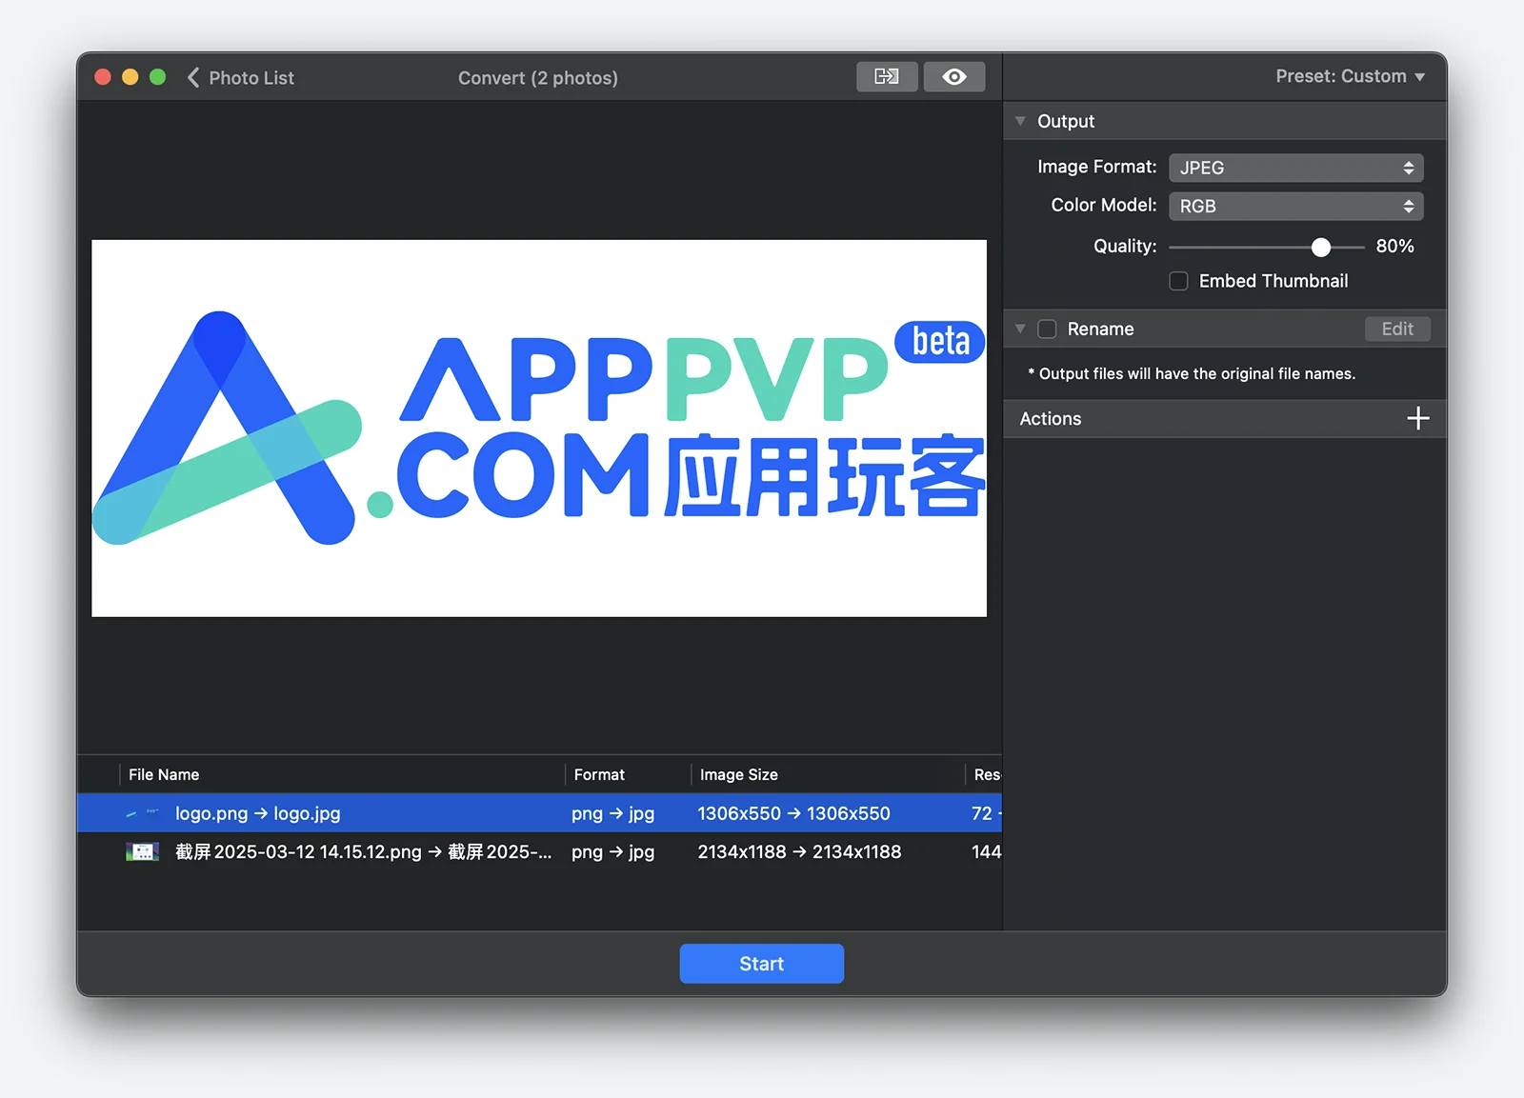
Task: Enable the Embed Thumbnail checkbox
Action: point(1178,281)
